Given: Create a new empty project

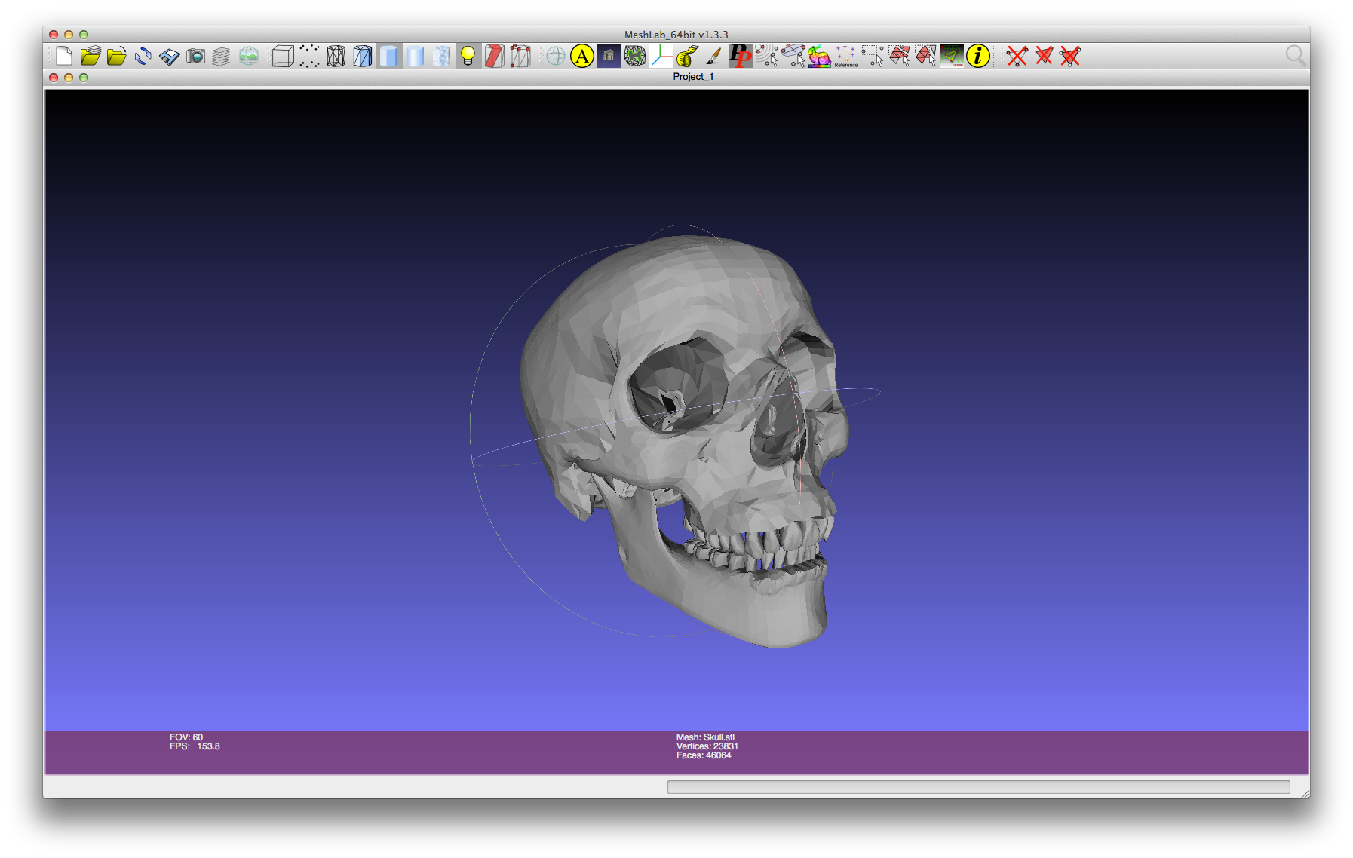Looking at the screenshot, I should [64, 56].
